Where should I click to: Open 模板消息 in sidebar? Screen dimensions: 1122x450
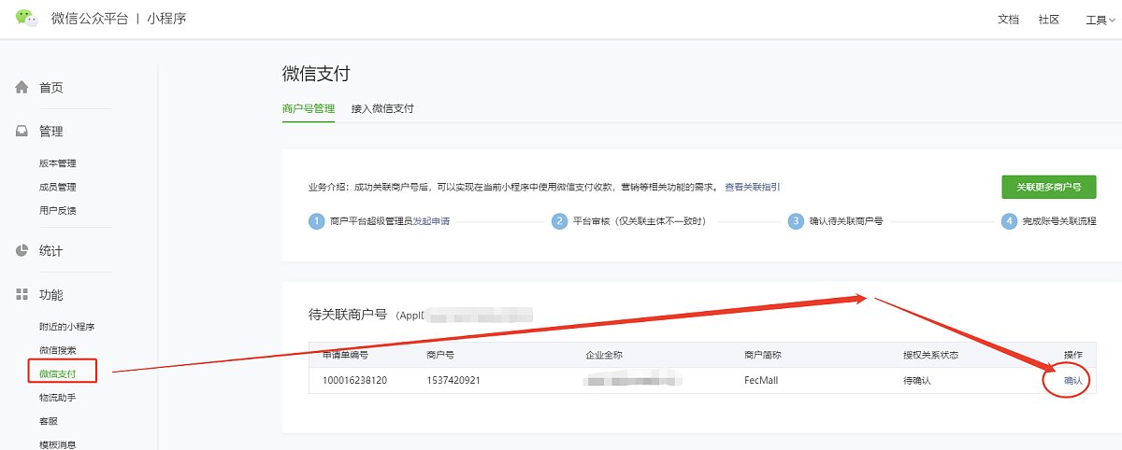[57, 444]
